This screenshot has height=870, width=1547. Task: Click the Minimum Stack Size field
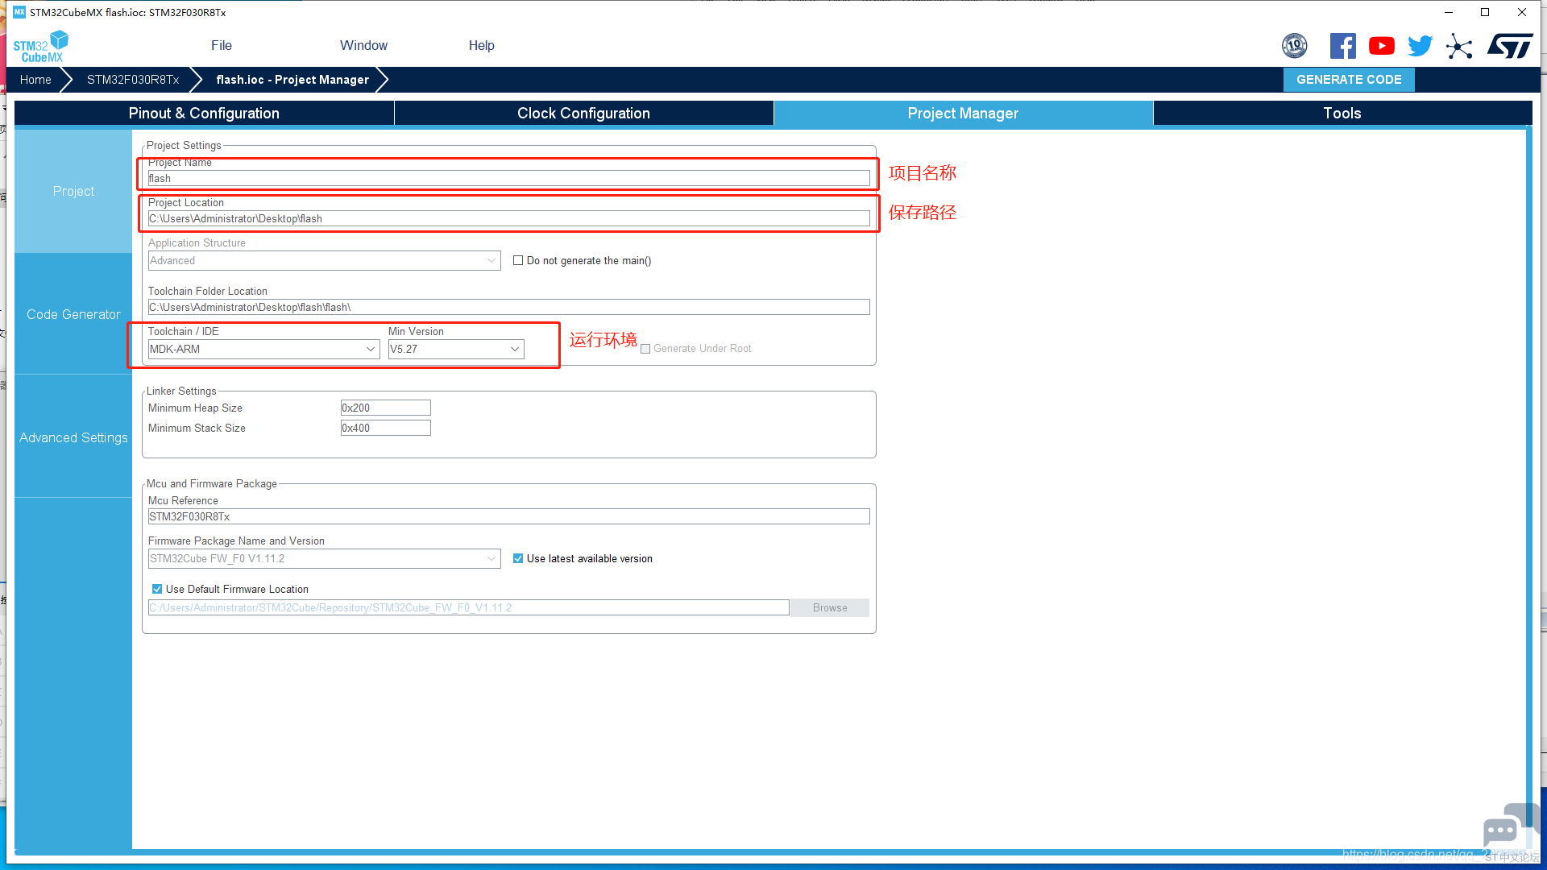pos(386,429)
